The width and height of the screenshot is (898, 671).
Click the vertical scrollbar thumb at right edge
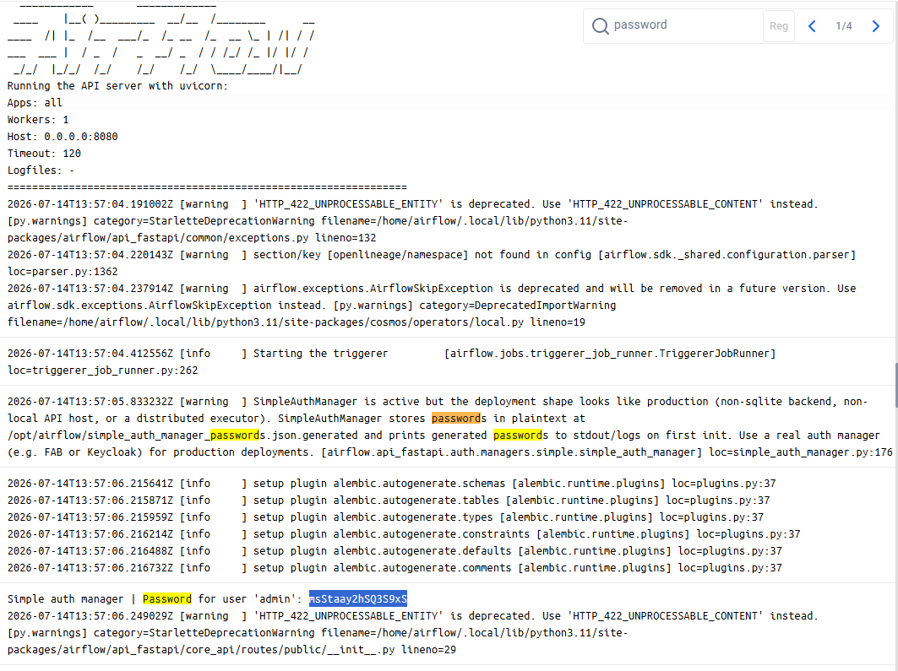pos(895,385)
